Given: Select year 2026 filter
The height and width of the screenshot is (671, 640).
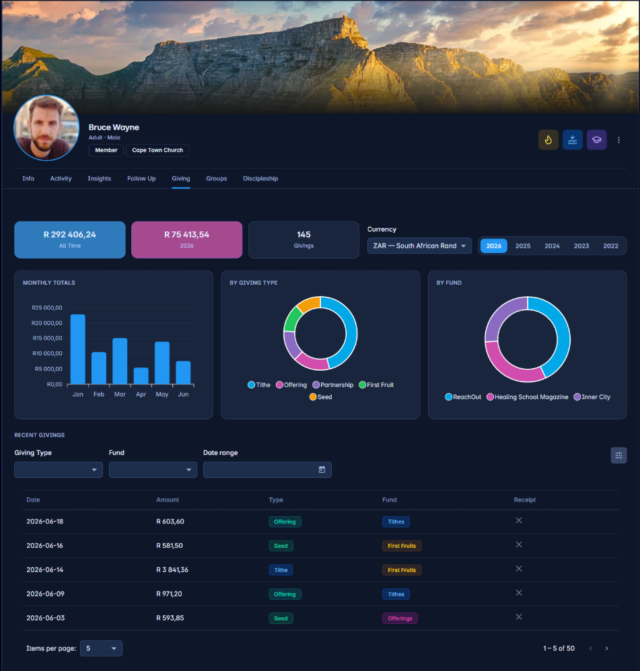Looking at the screenshot, I should (x=494, y=246).
